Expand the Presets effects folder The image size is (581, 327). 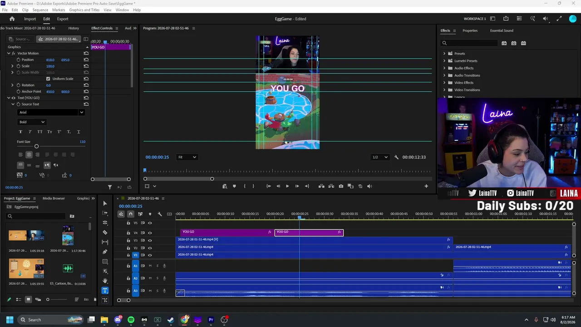(444, 54)
